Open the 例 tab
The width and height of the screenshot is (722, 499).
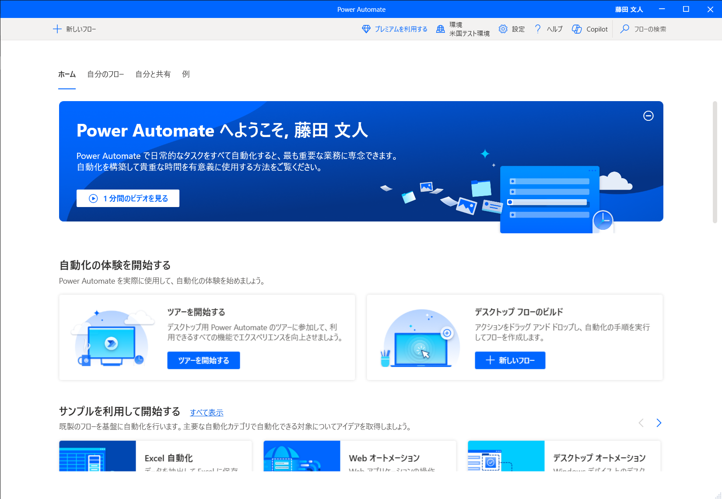pos(186,74)
